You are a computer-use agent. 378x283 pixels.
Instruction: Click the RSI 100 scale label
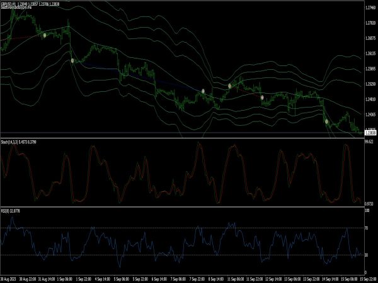[x=367, y=211]
